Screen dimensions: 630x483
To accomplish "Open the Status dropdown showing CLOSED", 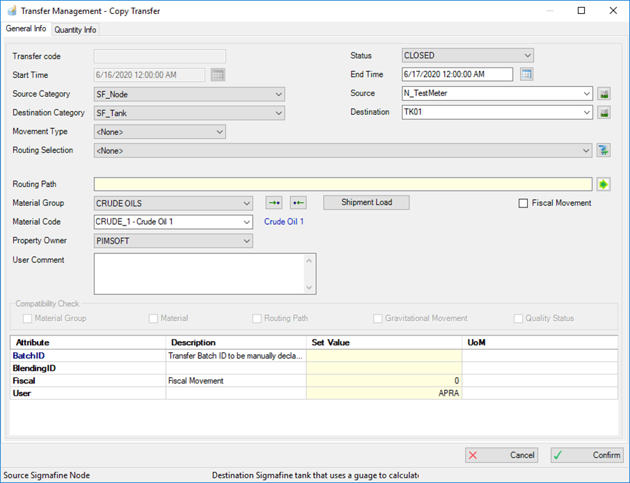I will [468, 56].
